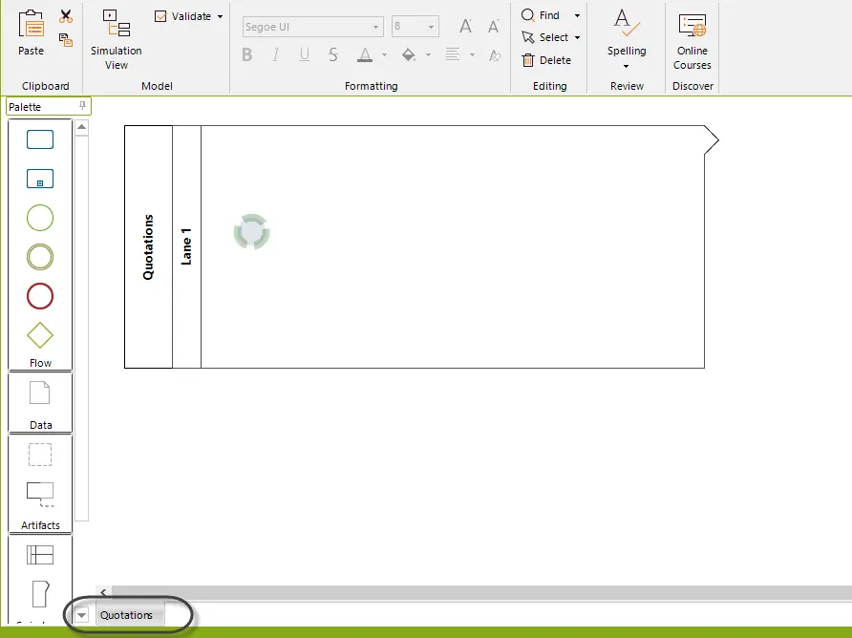Open Simulation View
Screen dimensions: 852x638
pyautogui.click(x=117, y=40)
